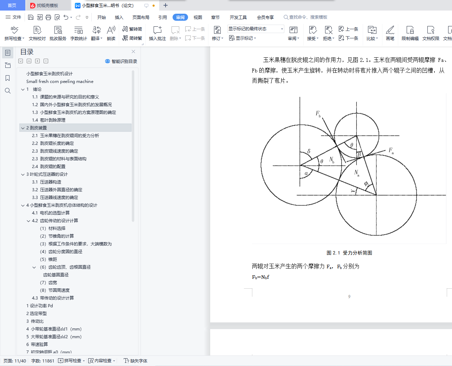
Task: Select '4.1 电机的选型计算' outline entry
Action: tap(51, 213)
